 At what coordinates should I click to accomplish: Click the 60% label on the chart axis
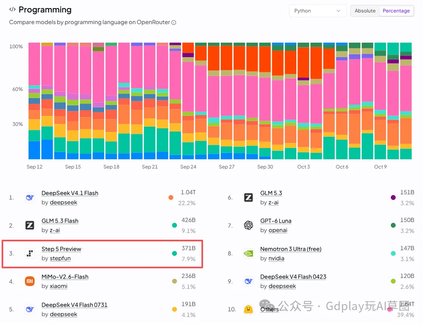(18, 89)
